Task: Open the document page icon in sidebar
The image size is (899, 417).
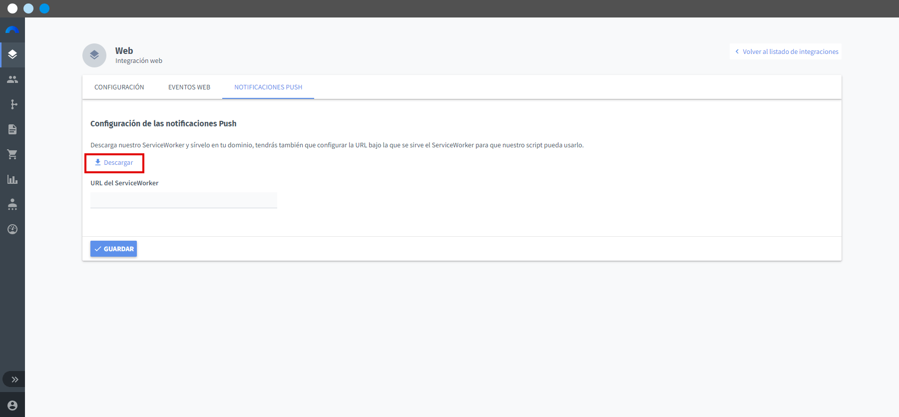Action: (x=12, y=129)
